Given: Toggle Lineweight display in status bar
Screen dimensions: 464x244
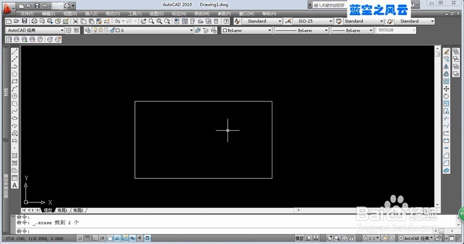Looking at the screenshot, I should coord(140,238).
